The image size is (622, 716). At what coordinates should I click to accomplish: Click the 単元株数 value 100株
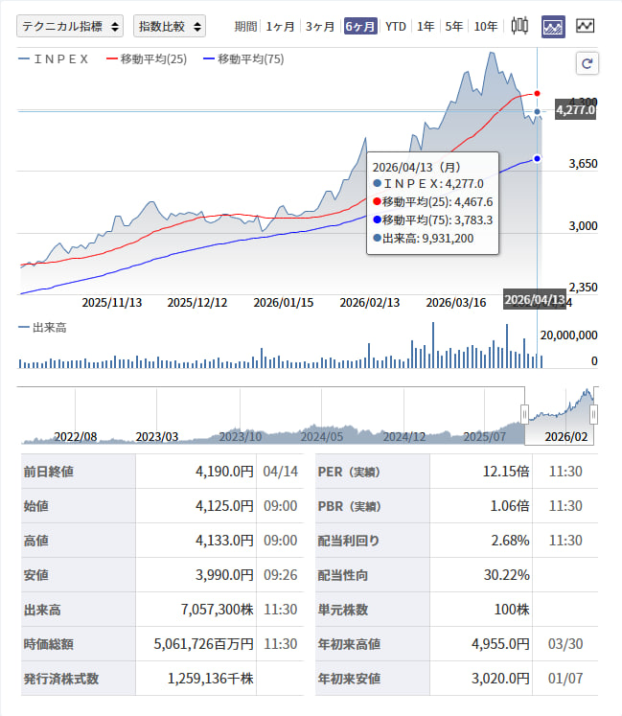tap(512, 610)
